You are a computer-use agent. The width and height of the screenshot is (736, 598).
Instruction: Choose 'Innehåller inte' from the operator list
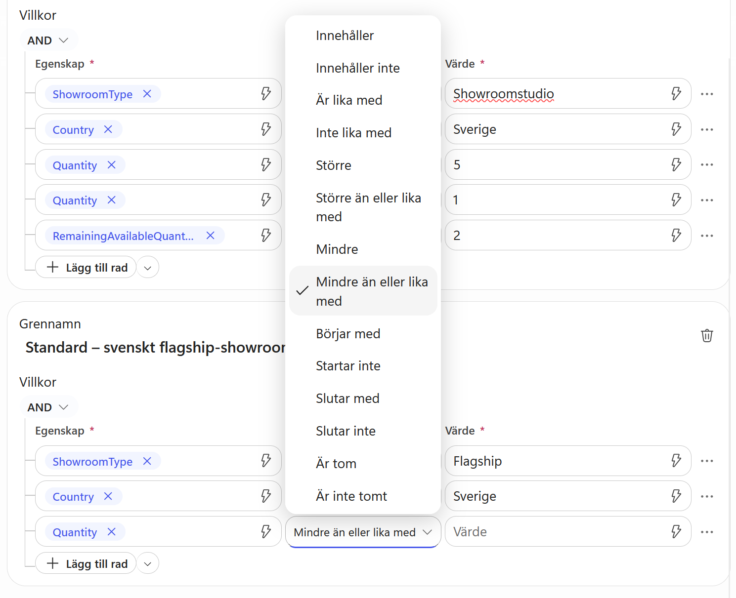[x=363, y=68]
